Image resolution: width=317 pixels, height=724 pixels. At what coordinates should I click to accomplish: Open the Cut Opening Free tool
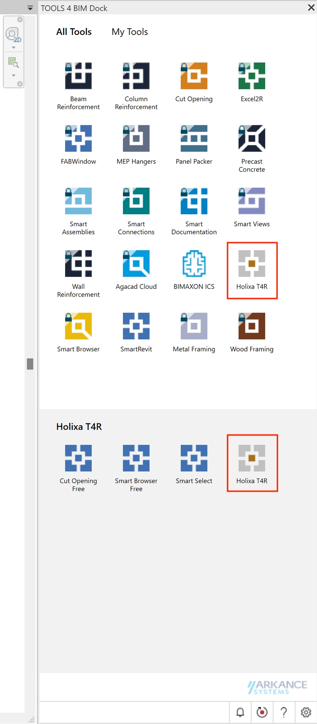click(78, 458)
